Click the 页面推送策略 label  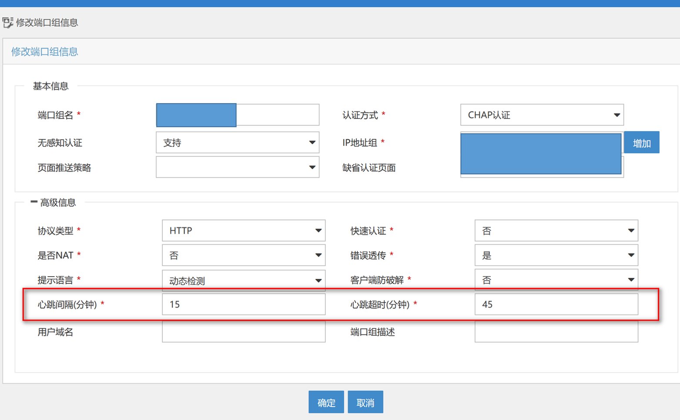coord(64,168)
